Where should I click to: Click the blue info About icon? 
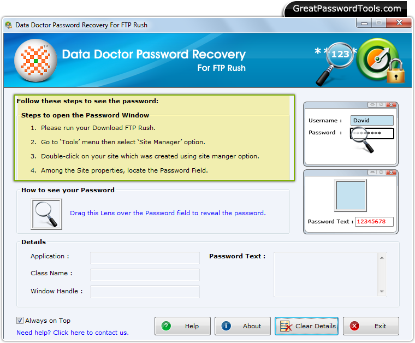pyautogui.click(x=226, y=326)
